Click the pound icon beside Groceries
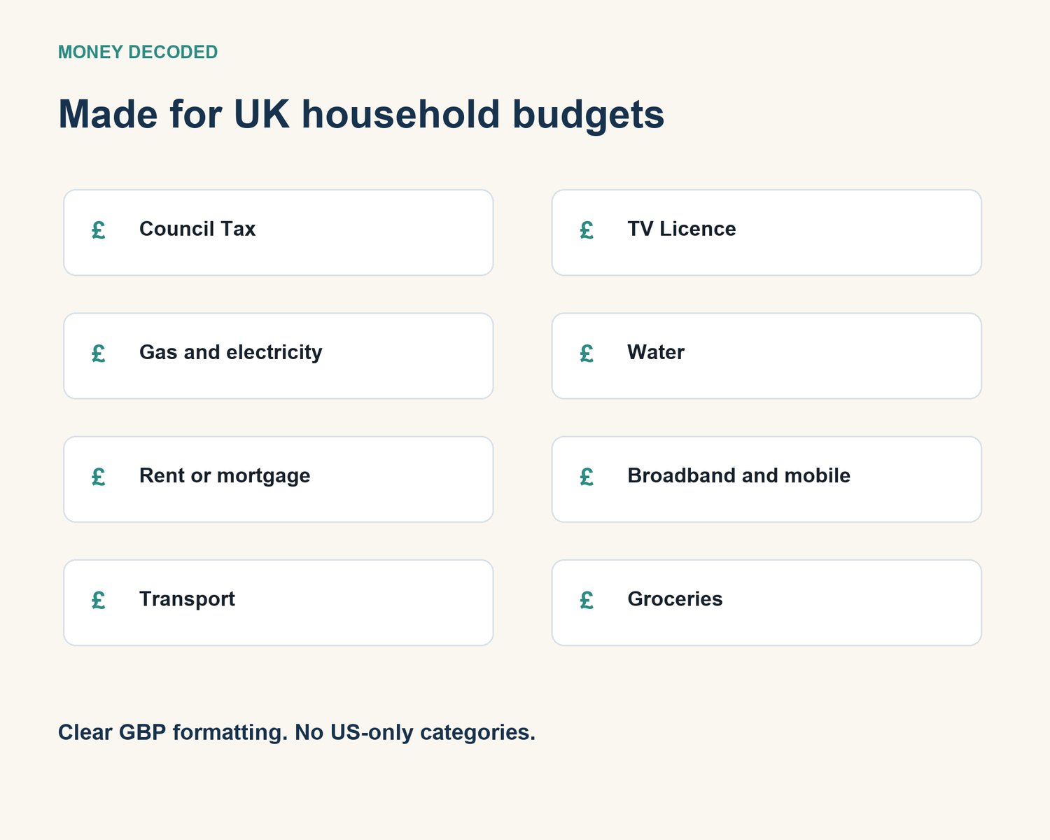Screen dimensions: 1050x840 [587, 600]
